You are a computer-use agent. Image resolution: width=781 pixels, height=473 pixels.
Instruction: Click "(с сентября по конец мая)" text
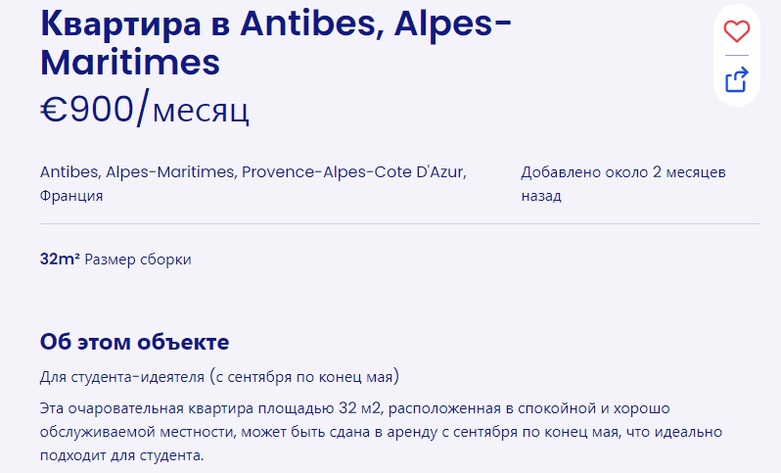pyautogui.click(x=304, y=376)
